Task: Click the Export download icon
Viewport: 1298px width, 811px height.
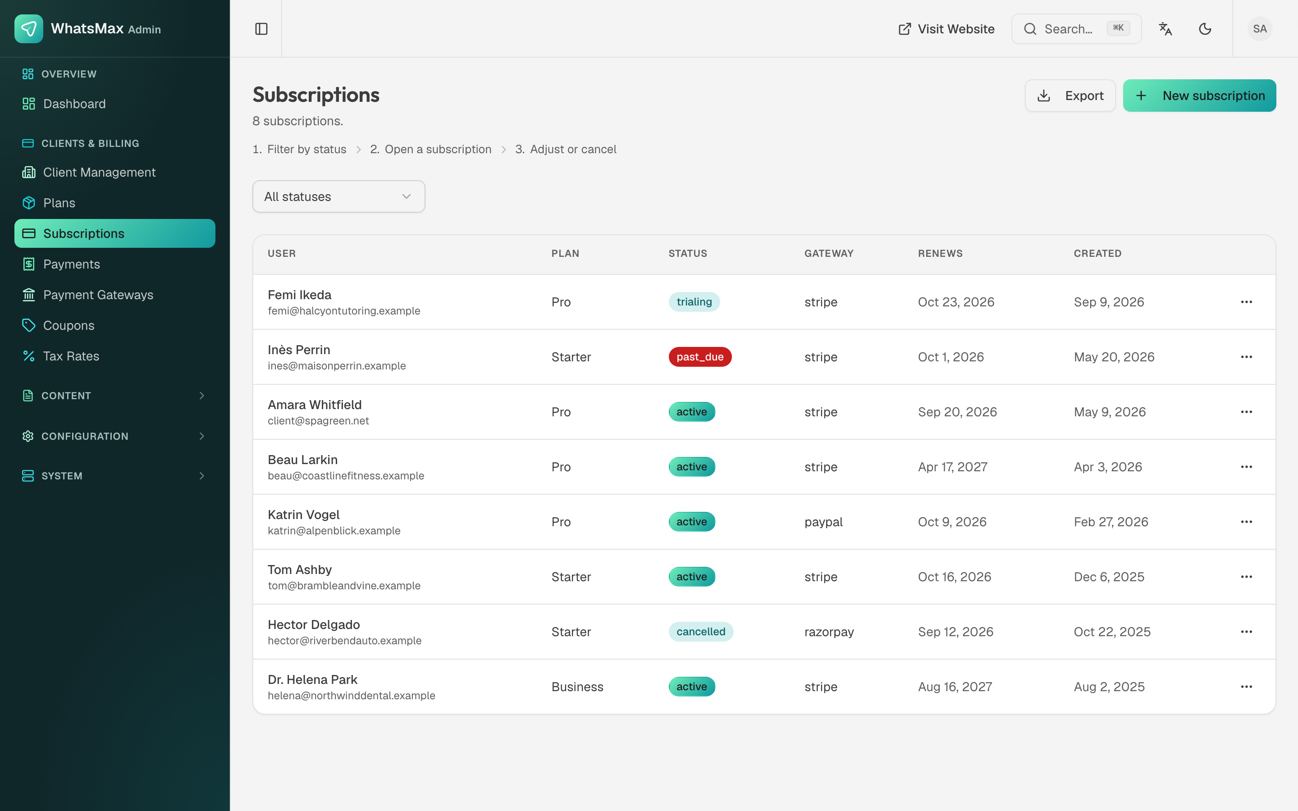Action: point(1044,96)
